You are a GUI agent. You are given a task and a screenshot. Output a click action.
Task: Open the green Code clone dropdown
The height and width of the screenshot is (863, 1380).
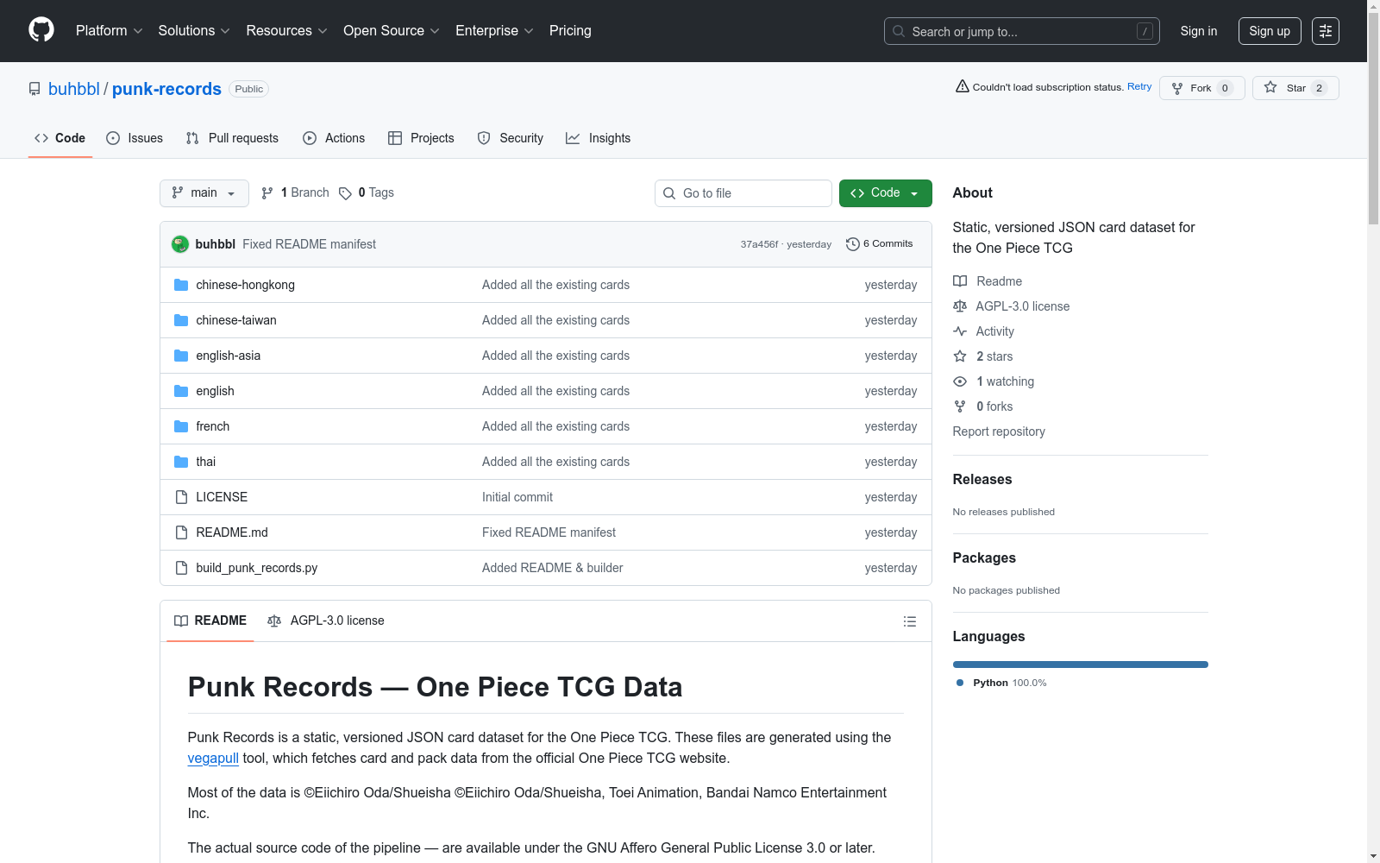click(x=886, y=193)
